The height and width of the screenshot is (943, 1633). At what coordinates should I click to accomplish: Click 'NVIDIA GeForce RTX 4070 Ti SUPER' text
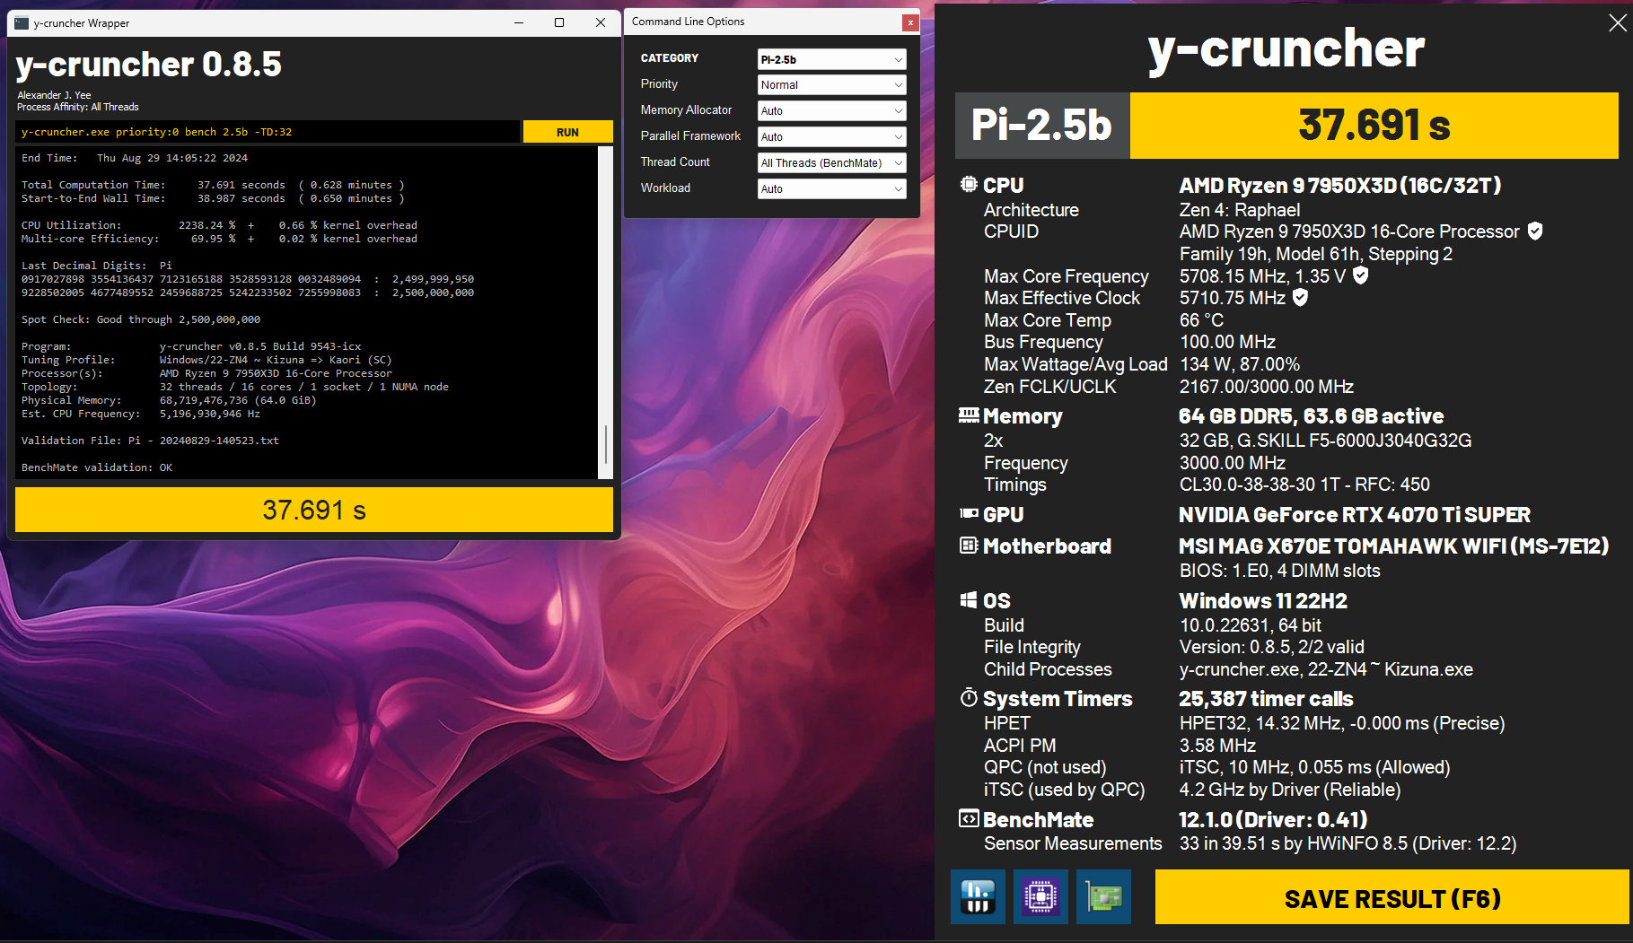[1355, 514]
